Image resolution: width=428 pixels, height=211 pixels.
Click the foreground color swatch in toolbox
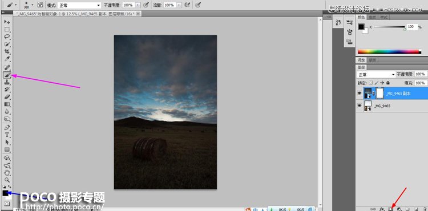coord(6,193)
